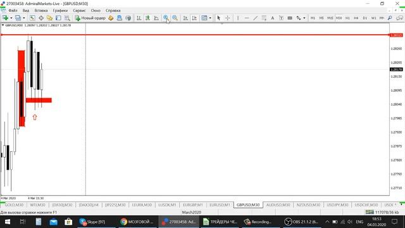The width and height of the screenshot is (405, 228).
Task: Switch to Line Chart display mode
Action: click(x=156, y=18)
